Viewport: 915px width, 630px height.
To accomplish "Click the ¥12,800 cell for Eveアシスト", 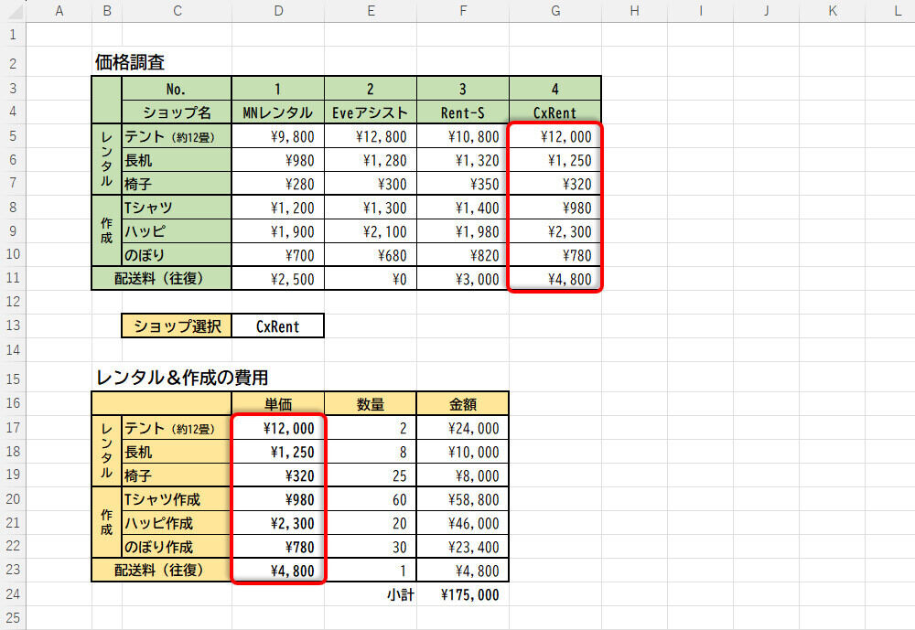I will pyautogui.click(x=371, y=136).
